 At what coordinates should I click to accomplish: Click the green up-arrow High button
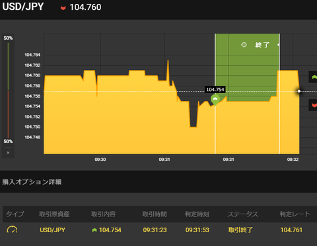pos(314,77)
